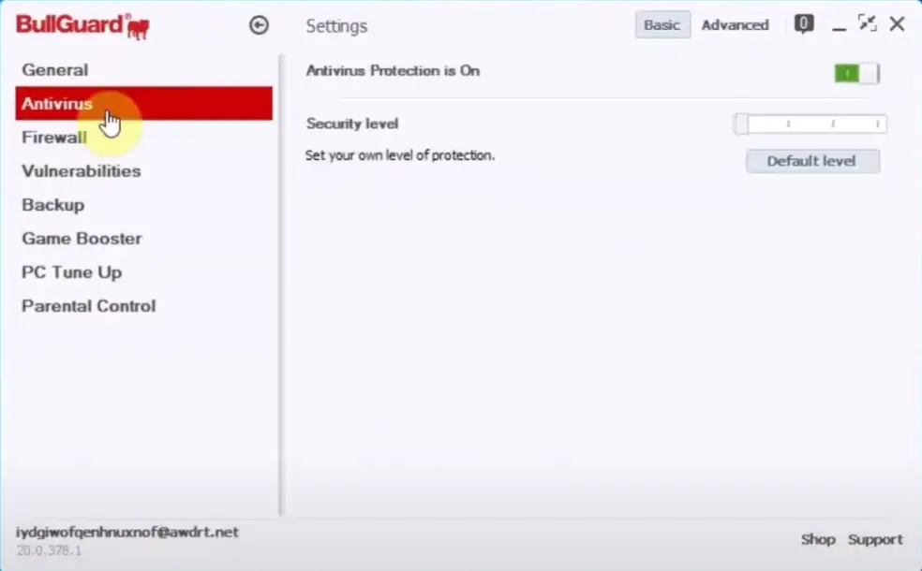922x571 pixels.
Task: Open the General settings section
Action: (55, 70)
